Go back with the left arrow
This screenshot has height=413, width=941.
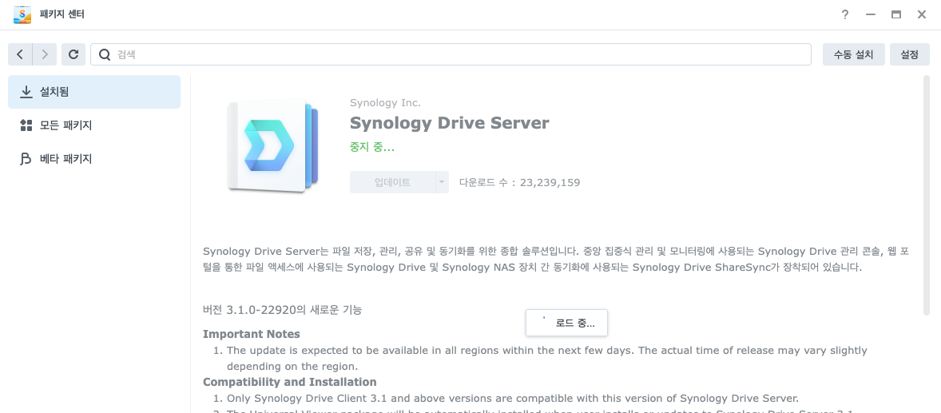[20, 54]
